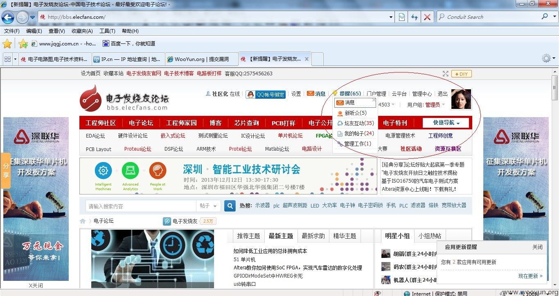This screenshot has height=296, width=559.
Task: Click the PCB打样 navigation item
Action: tap(284, 123)
